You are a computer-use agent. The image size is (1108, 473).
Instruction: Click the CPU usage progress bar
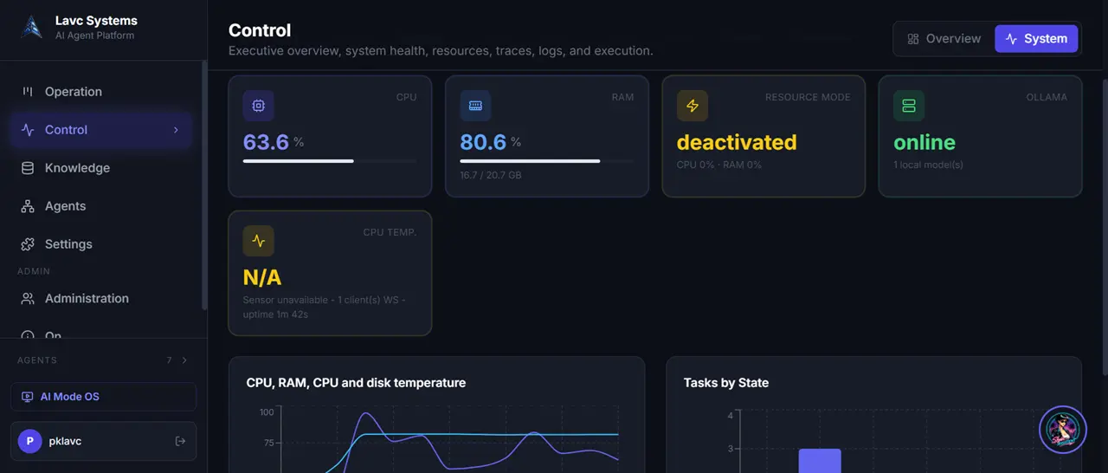coord(330,161)
